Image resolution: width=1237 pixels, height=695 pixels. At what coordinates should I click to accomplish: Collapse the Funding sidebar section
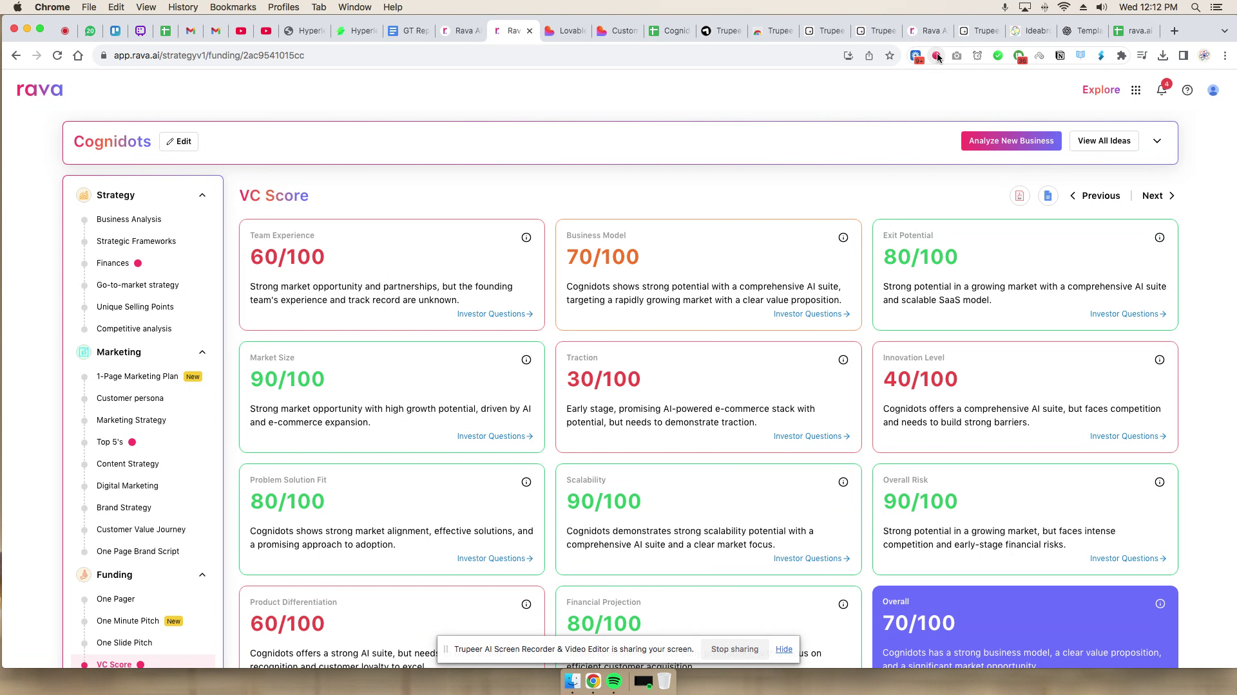202,575
